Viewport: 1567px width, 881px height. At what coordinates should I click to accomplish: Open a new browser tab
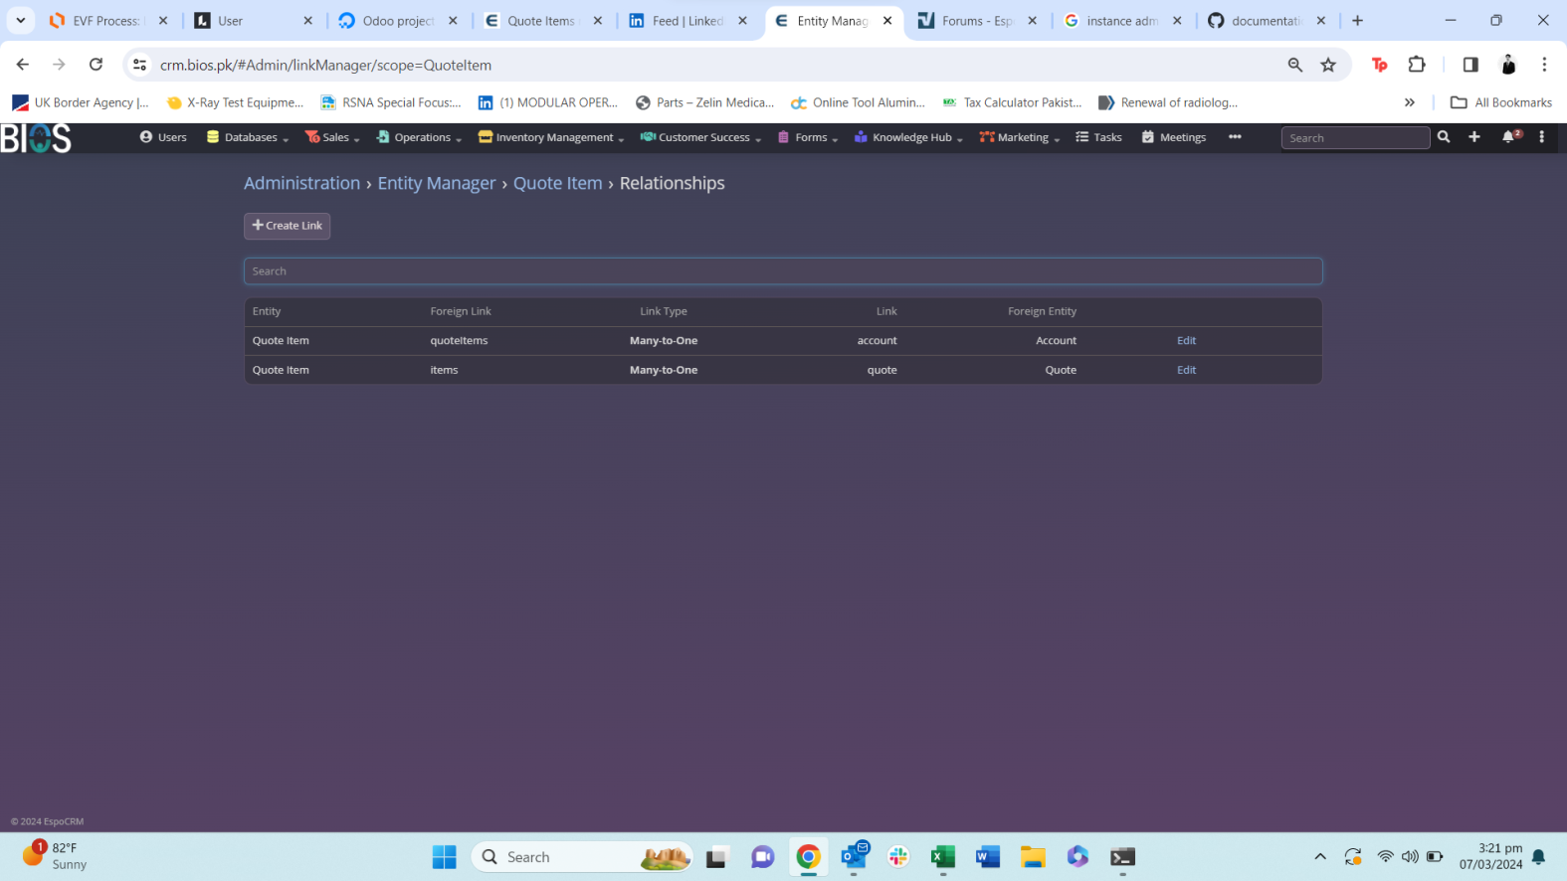(x=1357, y=21)
